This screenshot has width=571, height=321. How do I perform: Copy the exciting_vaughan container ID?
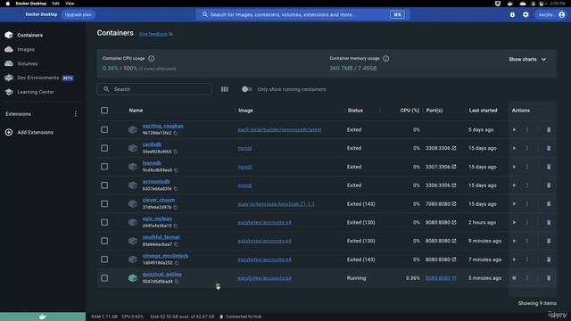[x=176, y=133]
